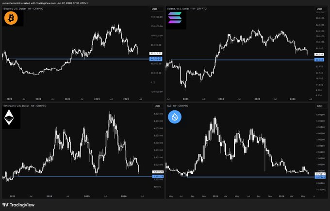Click the Sep label before 2025 on Sui axis
Viewport: 330px width, 211px height.
[x=192, y=196]
